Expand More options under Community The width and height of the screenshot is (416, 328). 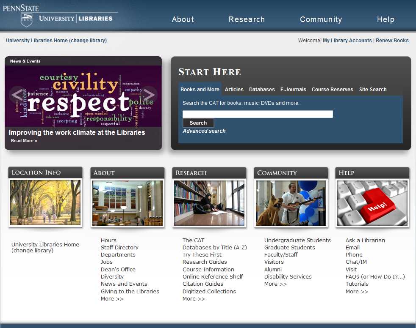pos(275,284)
